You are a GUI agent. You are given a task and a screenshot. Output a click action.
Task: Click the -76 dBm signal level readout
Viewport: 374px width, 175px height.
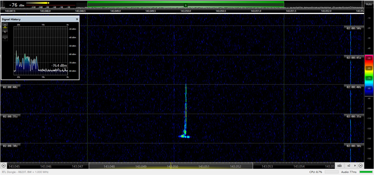(16, 5)
